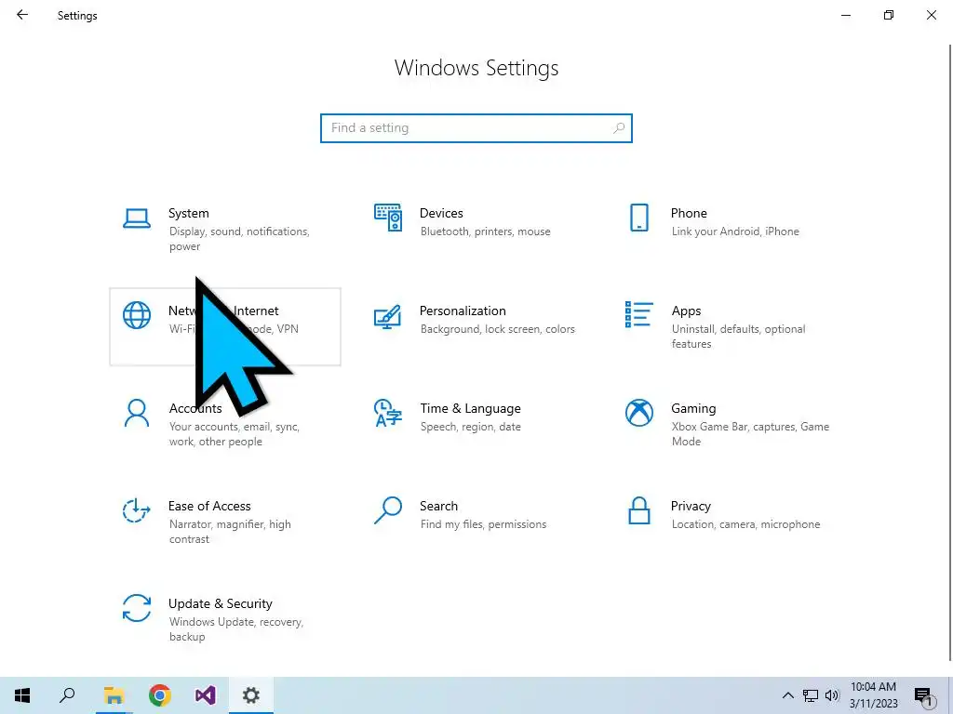Open the Phone settings title
This screenshot has width=953, height=714.
pyautogui.click(x=689, y=213)
